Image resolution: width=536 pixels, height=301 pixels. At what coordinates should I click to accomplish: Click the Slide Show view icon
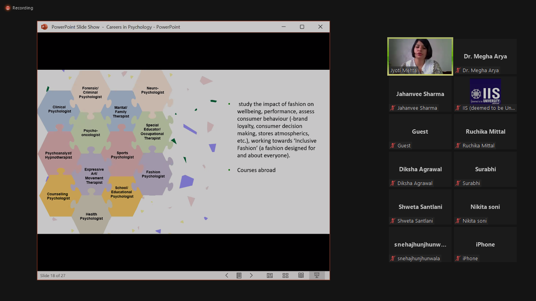click(x=317, y=276)
